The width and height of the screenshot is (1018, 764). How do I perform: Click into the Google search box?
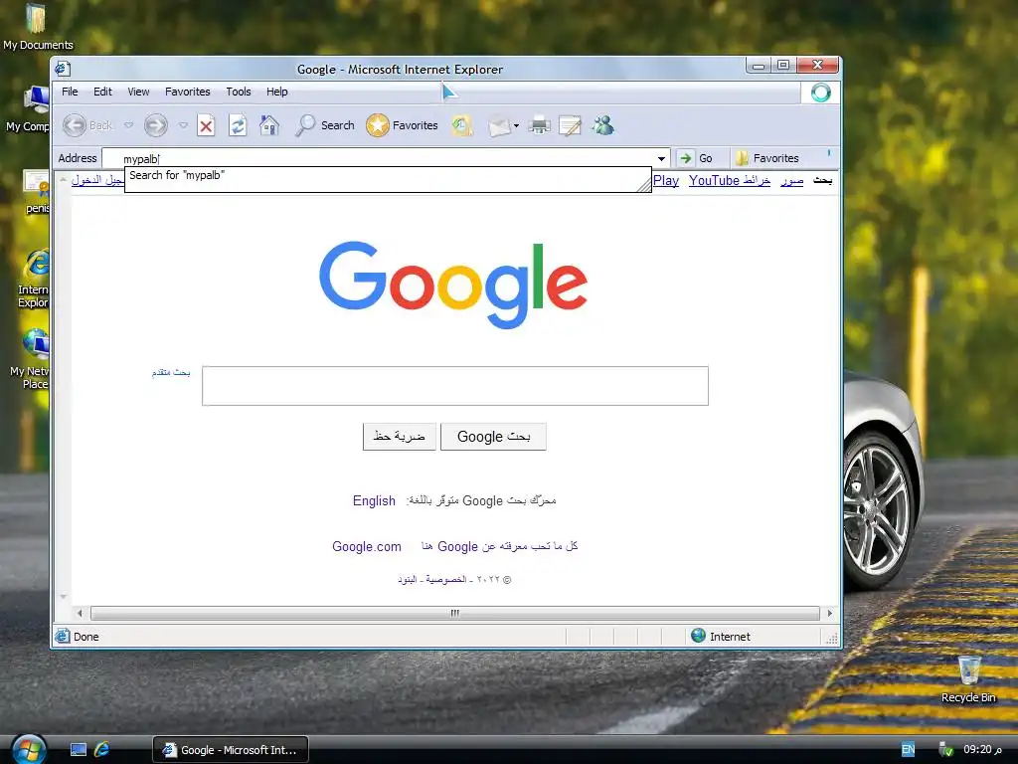click(x=455, y=386)
